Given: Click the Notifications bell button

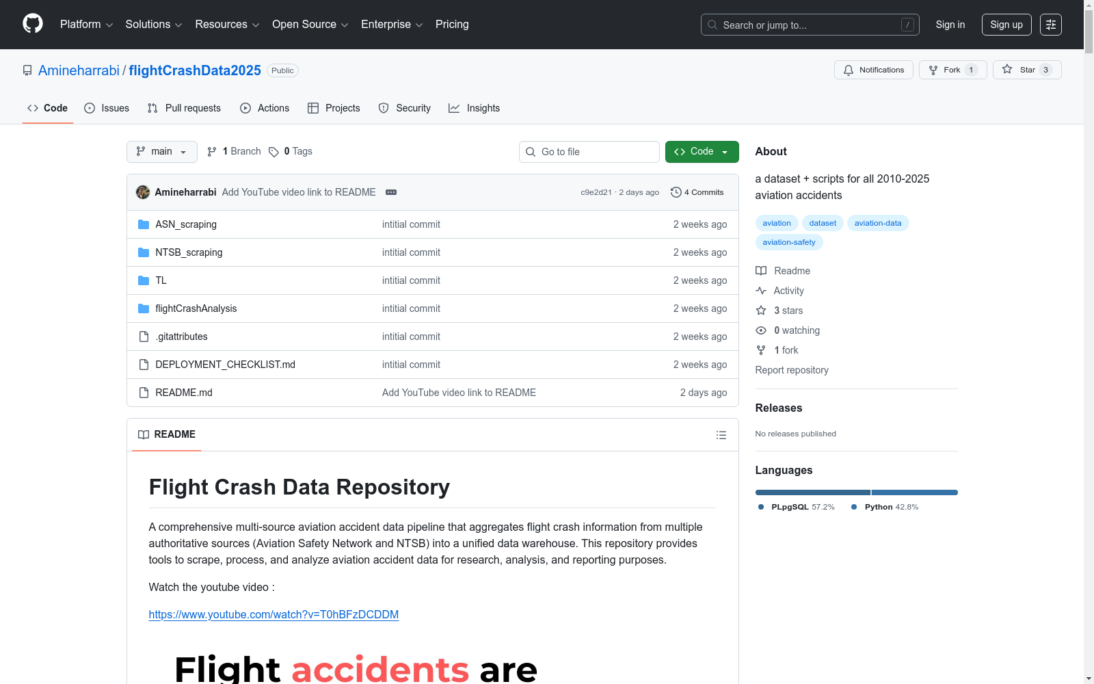Looking at the screenshot, I should [x=873, y=70].
